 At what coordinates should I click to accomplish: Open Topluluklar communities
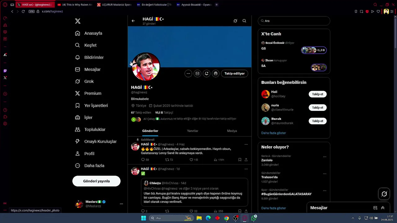coord(90,129)
